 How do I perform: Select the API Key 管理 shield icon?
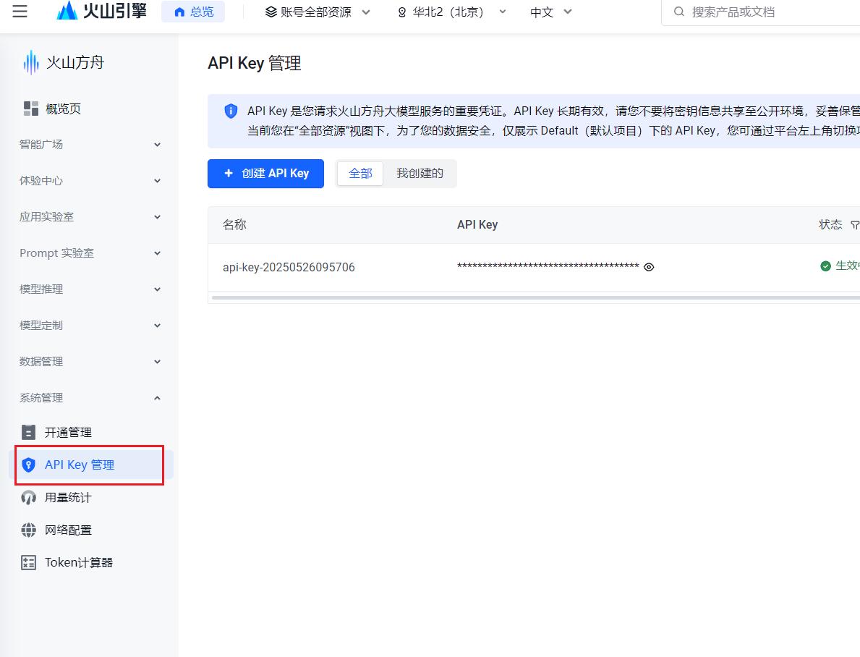27,465
